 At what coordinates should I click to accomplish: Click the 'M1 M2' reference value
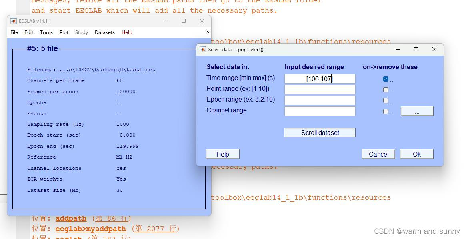click(x=124, y=157)
